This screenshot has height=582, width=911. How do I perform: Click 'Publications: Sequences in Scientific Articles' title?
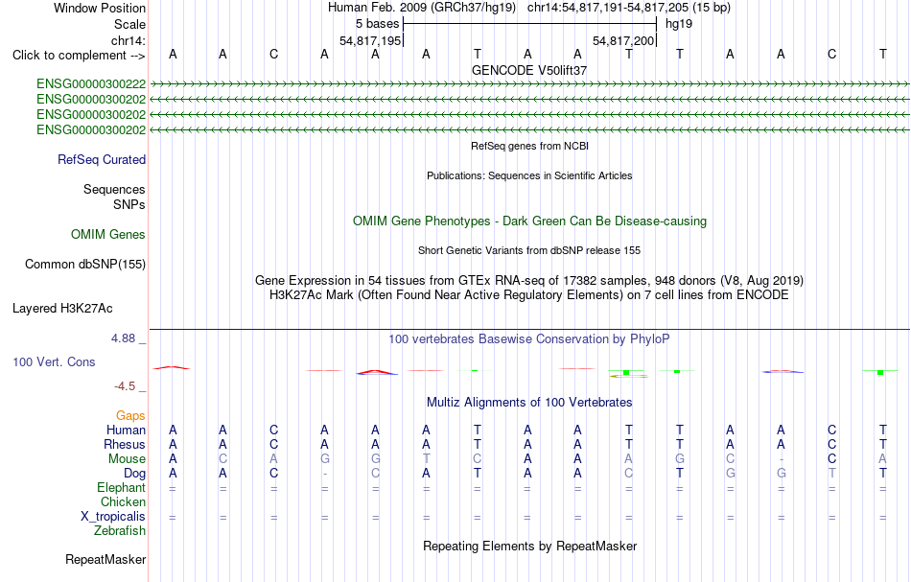tap(529, 175)
